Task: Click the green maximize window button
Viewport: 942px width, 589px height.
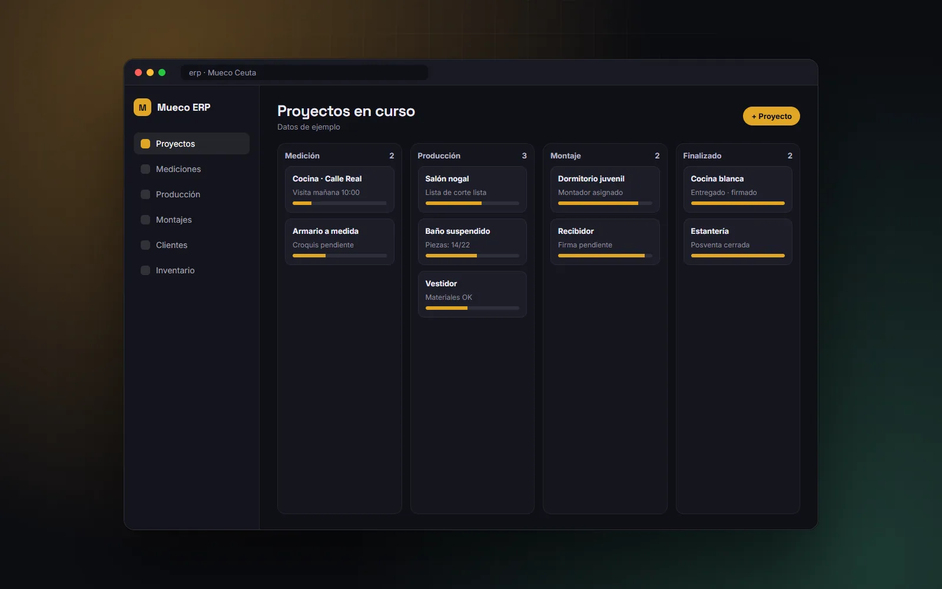Action: click(x=162, y=72)
